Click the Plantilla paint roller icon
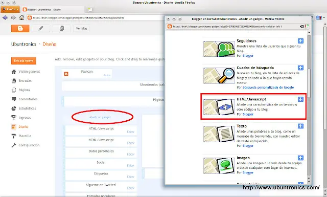The image size is (327, 197). (14, 136)
